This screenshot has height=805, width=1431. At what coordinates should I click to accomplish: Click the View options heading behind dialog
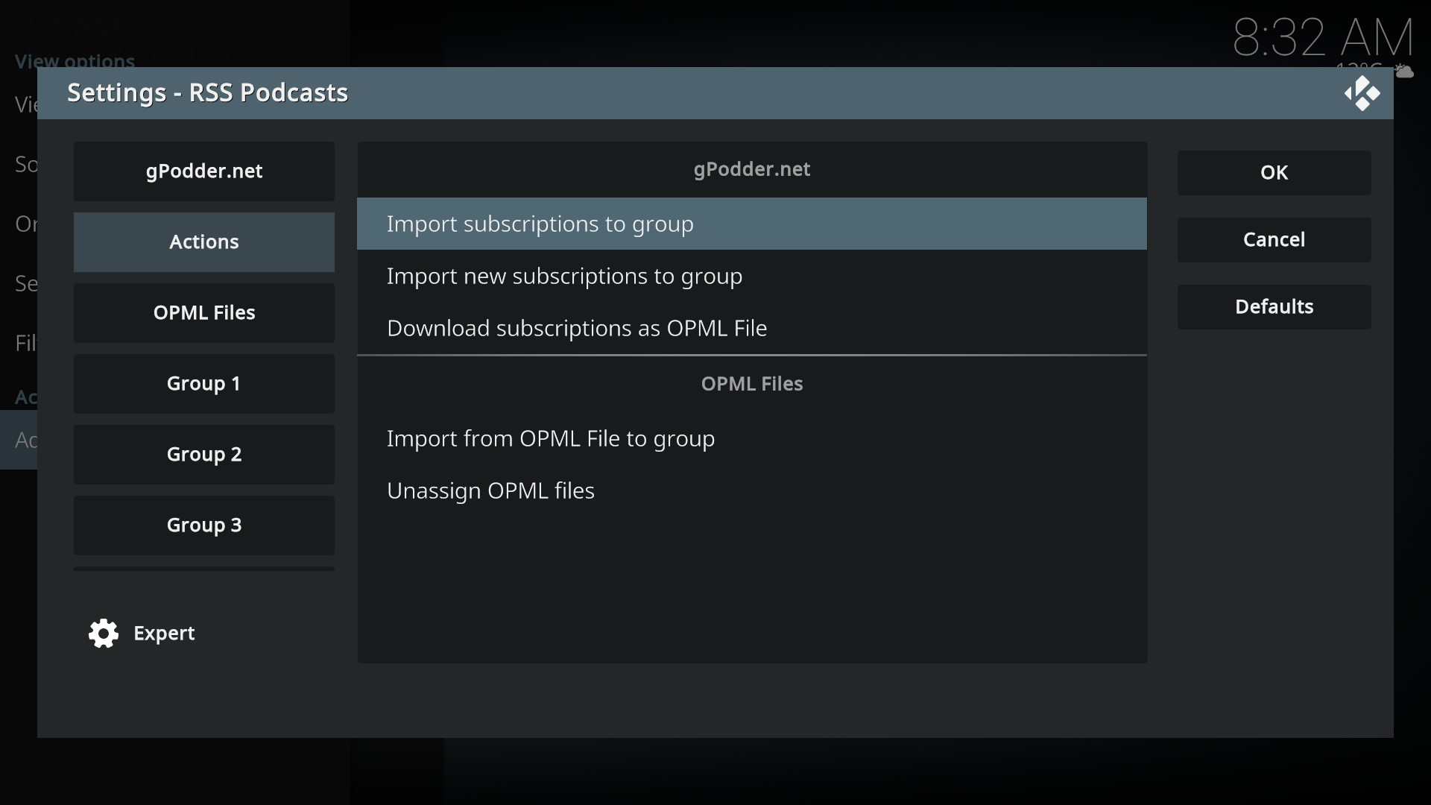click(75, 60)
